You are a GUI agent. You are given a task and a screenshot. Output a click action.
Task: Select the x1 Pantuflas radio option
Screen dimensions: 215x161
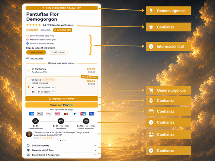click(29, 70)
